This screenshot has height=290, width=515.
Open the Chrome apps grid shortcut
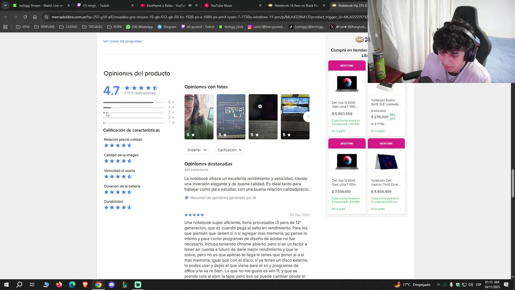tap(5, 27)
